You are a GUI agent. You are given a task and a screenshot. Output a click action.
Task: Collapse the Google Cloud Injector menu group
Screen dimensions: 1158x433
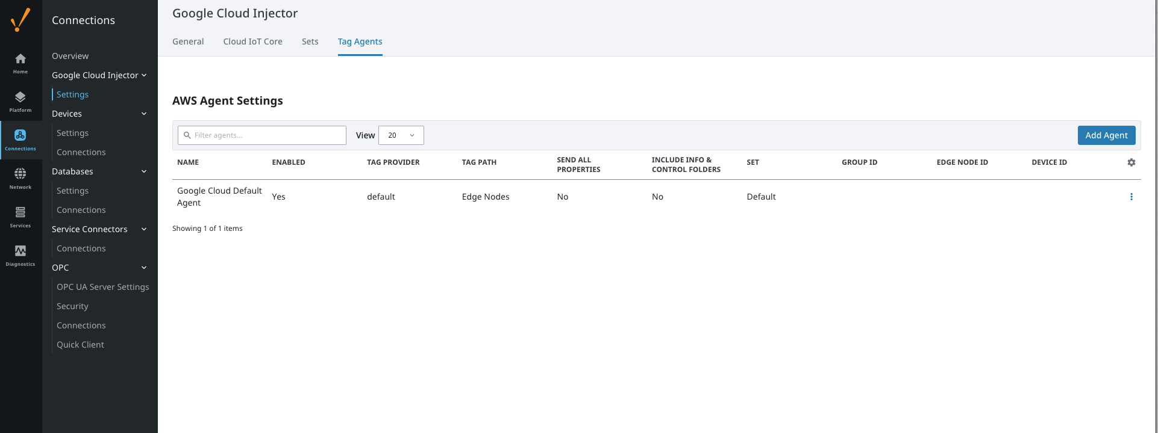point(144,75)
